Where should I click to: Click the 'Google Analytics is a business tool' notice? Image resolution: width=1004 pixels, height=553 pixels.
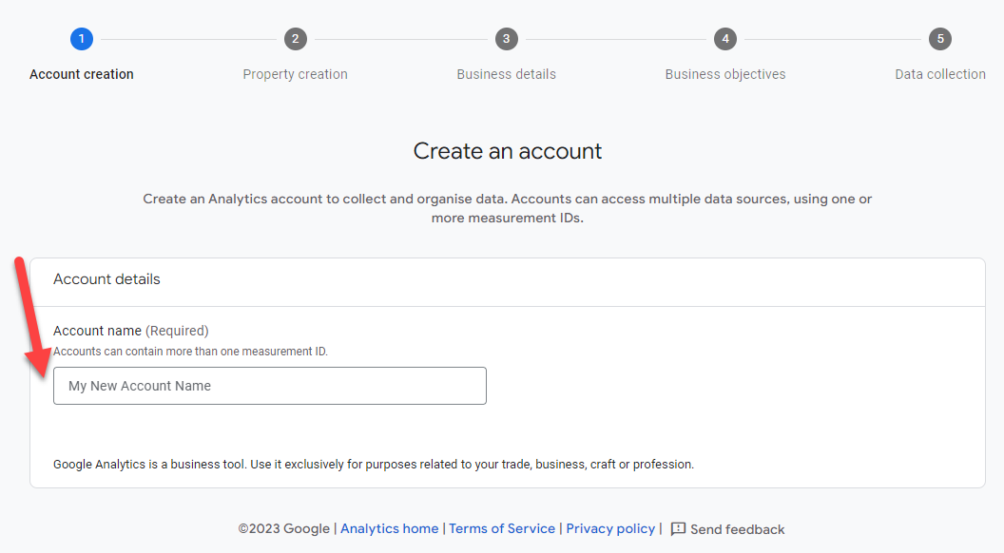click(x=374, y=464)
